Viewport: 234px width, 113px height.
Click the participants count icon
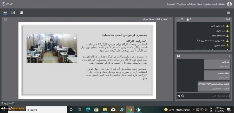[179, 19]
